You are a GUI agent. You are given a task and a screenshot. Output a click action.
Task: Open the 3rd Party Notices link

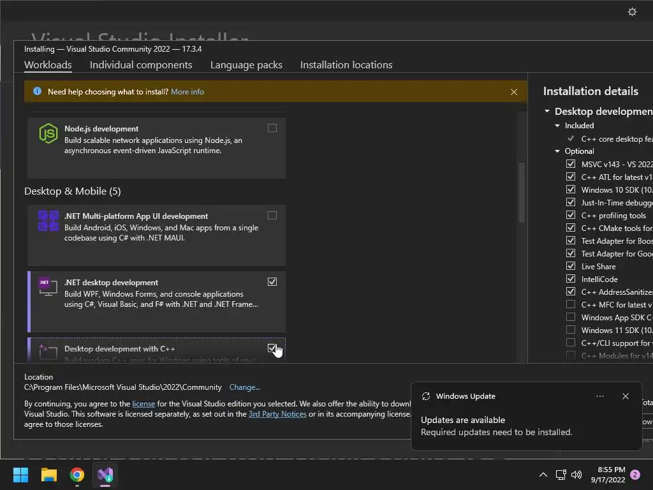pyautogui.click(x=277, y=414)
